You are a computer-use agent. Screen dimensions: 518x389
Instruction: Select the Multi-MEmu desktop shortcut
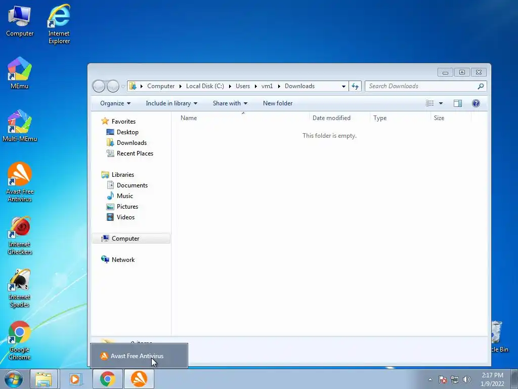click(20, 126)
